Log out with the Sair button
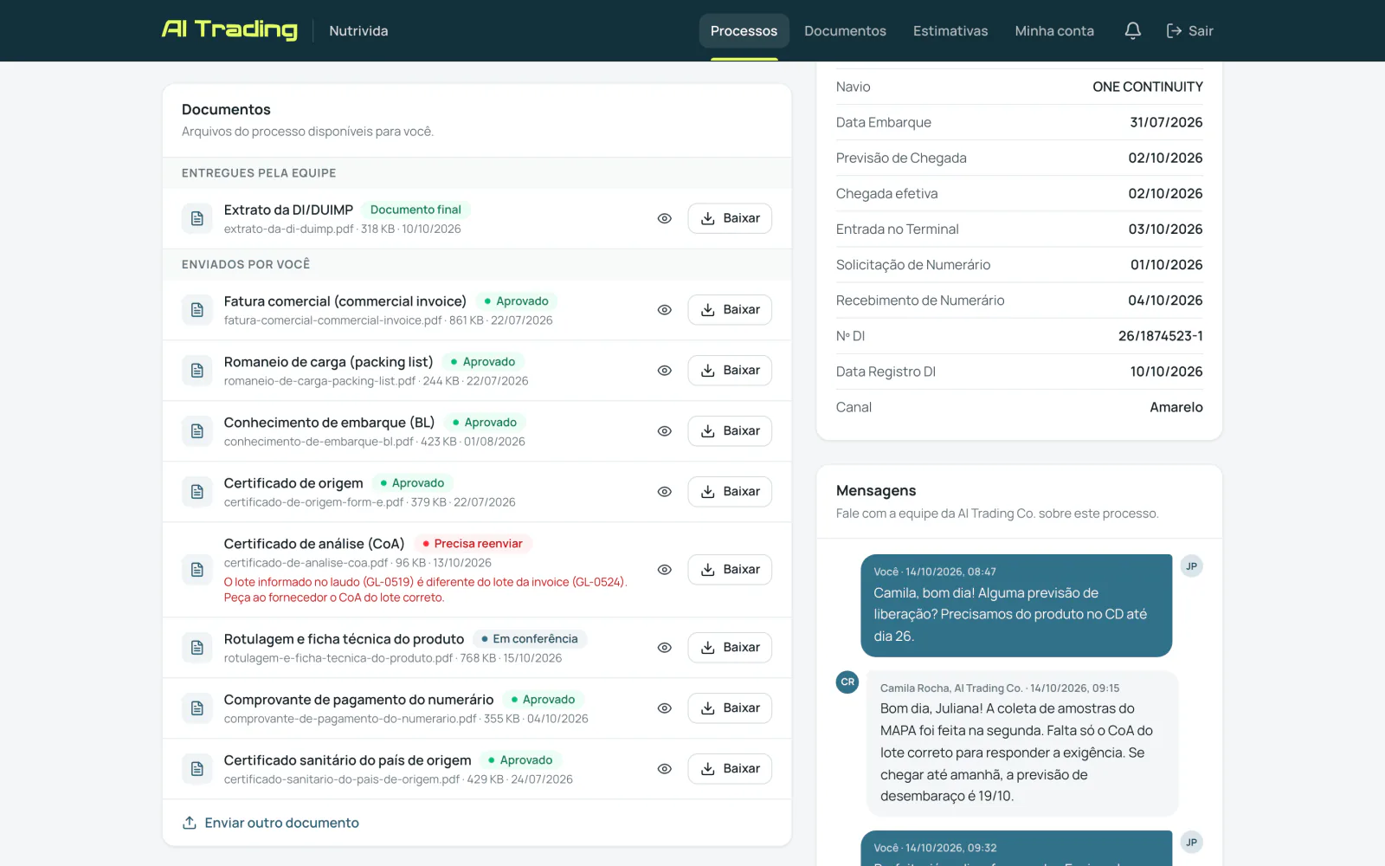Image resolution: width=1385 pixels, height=866 pixels. tap(1190, 31)
